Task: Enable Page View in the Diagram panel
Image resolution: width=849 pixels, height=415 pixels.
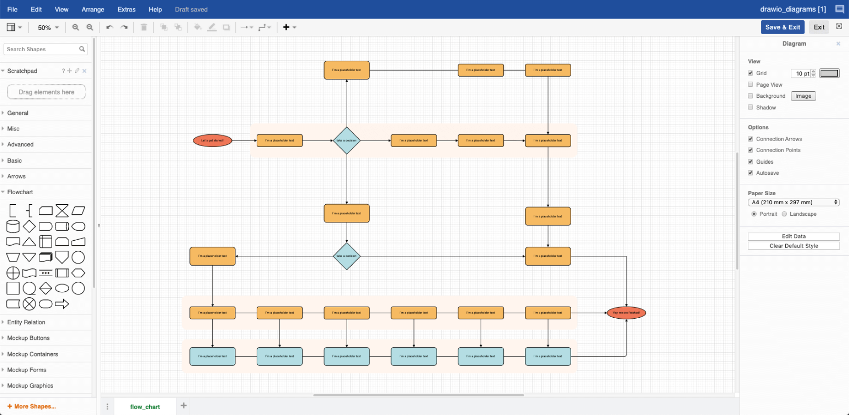Action: (751, 84)
